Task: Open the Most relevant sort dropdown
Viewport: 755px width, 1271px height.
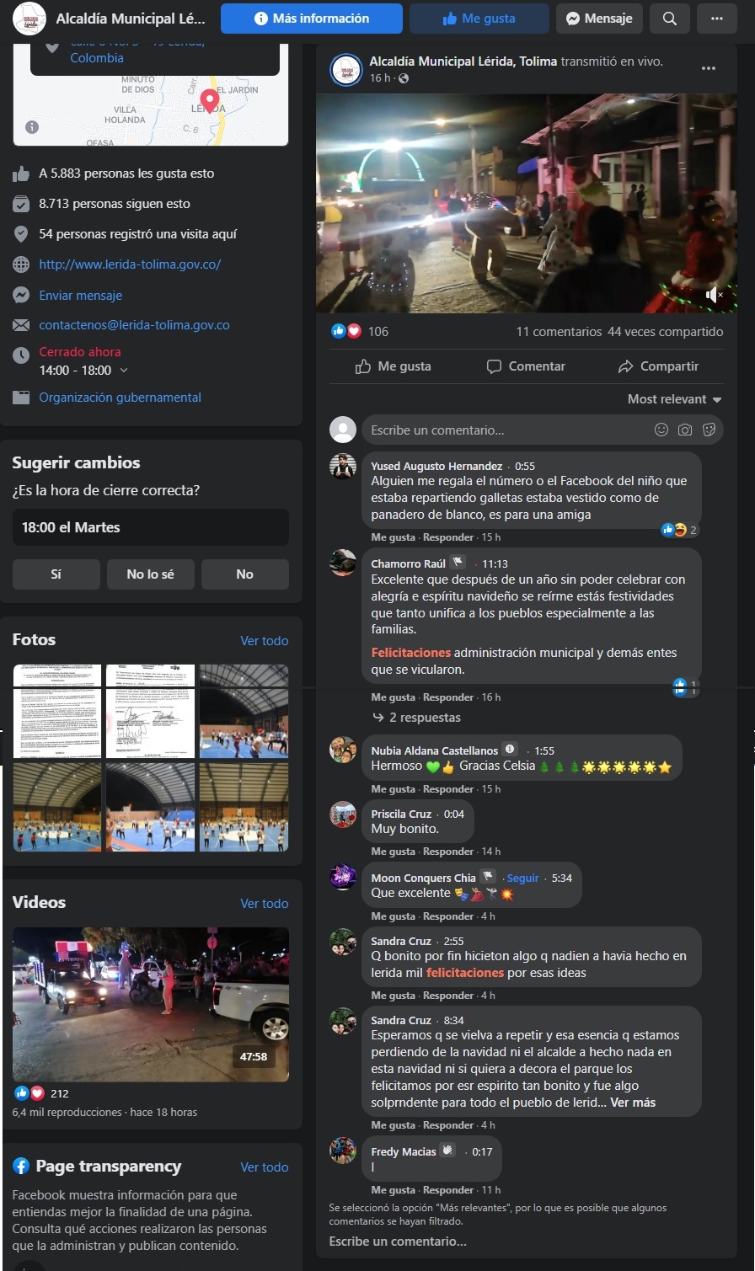Action: [x=675, y=399]
